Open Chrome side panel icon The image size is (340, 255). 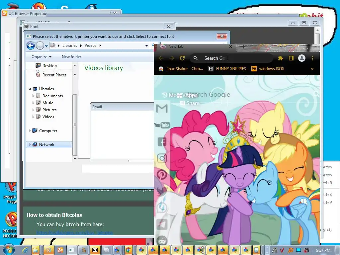291,58
